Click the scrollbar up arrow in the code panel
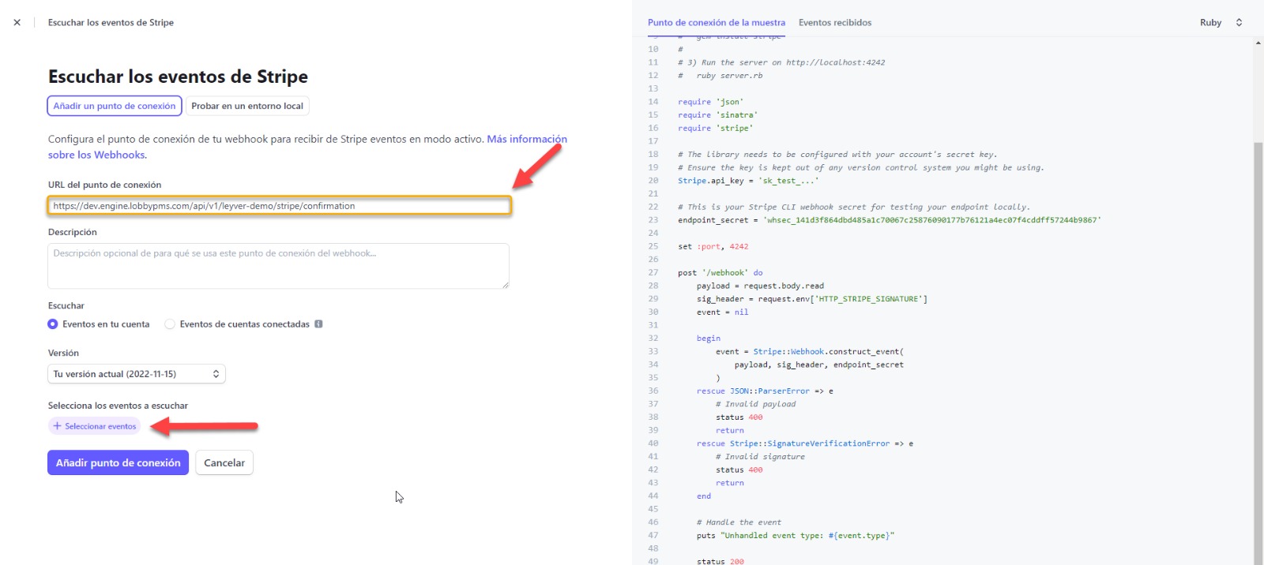Image resolution: width=1264 pixels, height=565 pixels. pyautogui.click(x=1258, y=43)
